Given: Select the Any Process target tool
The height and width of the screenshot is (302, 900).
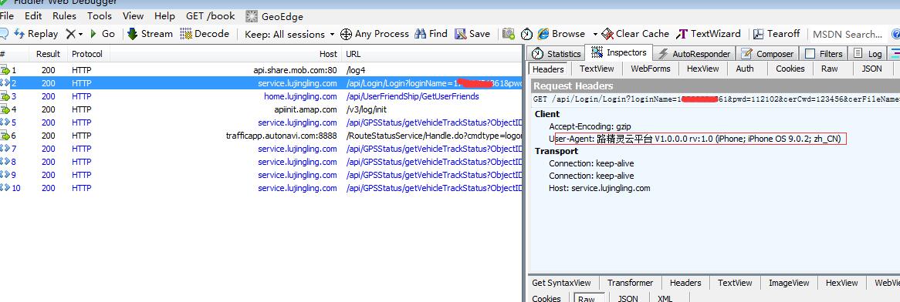Looking at the screenshot, I should click(x=375, y=34).
